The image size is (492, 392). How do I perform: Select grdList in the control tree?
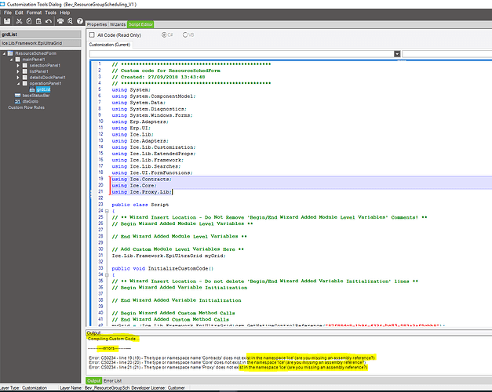coord(43,89)
